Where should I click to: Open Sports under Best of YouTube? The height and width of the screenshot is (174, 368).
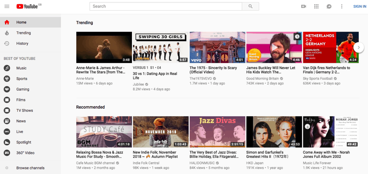31,79
